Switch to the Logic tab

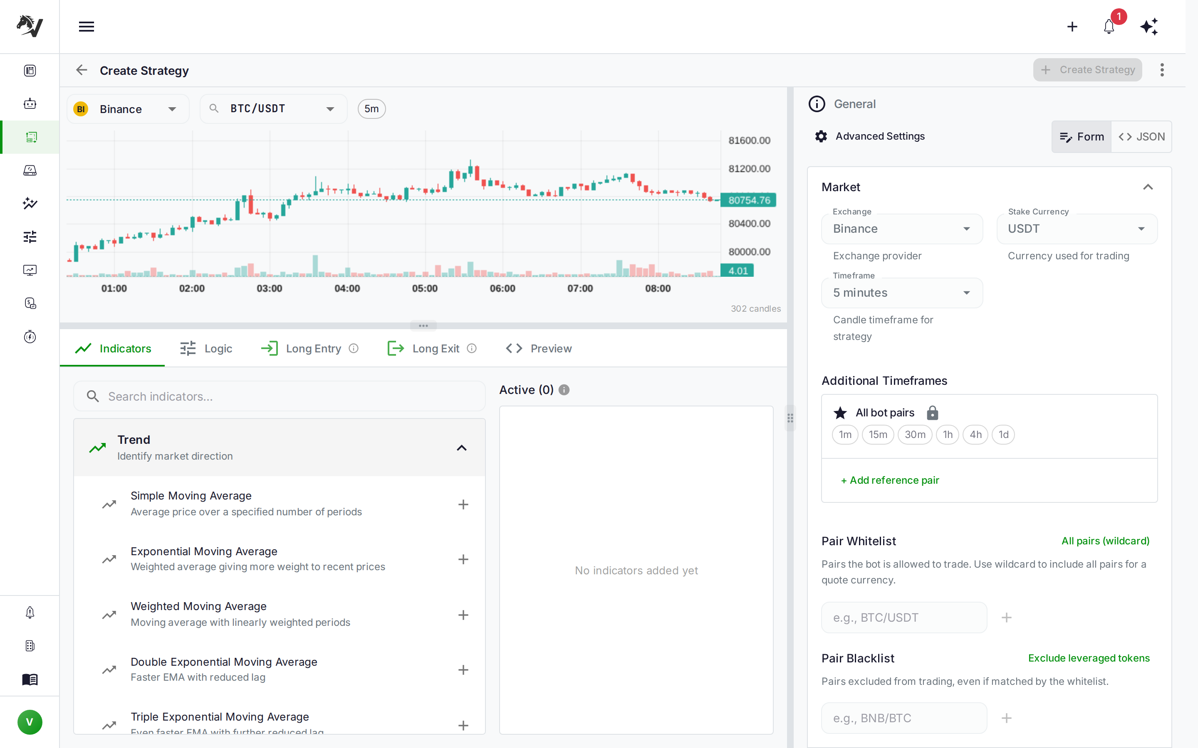tap(206, 348)
